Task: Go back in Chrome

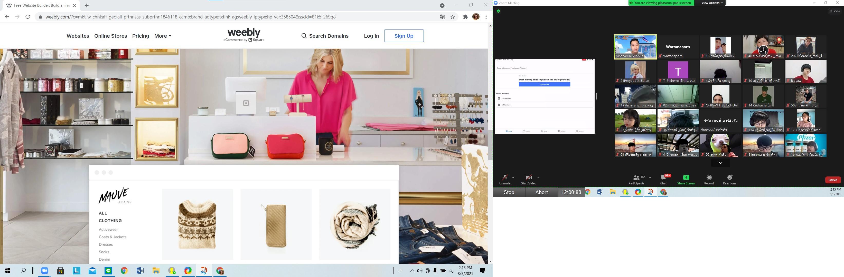Action: click(x=7, y=17)
